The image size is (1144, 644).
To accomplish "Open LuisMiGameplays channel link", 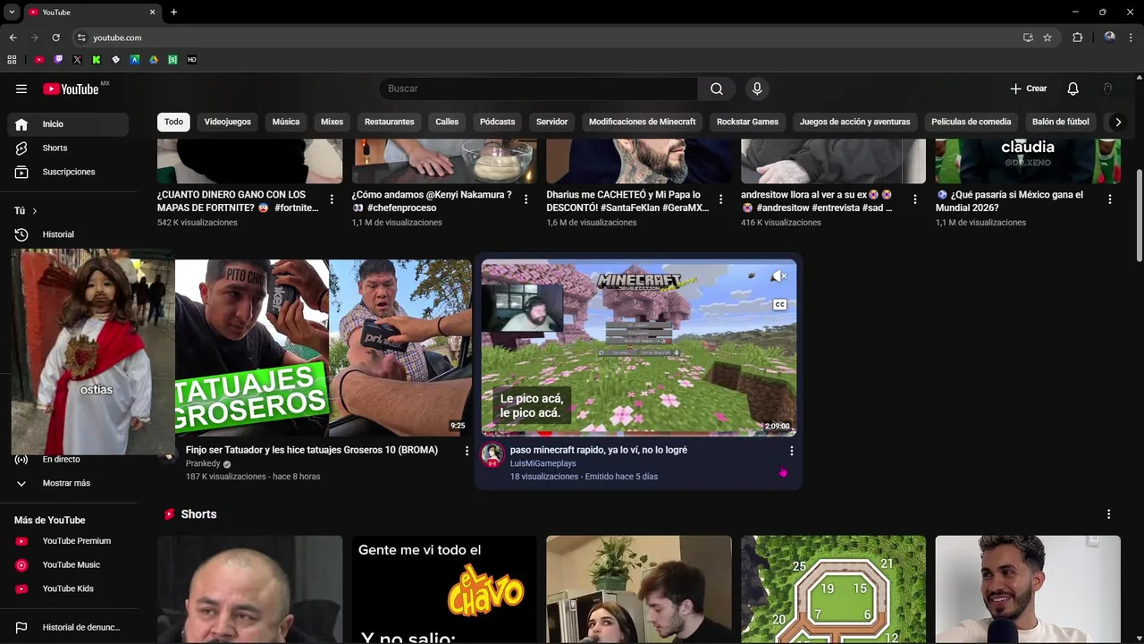I will [x=543, y=463].
